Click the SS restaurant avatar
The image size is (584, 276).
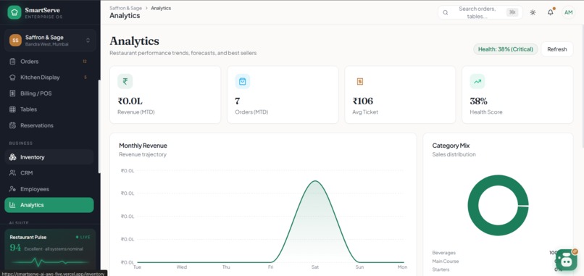pyautogui.click(x=15, y=41)
